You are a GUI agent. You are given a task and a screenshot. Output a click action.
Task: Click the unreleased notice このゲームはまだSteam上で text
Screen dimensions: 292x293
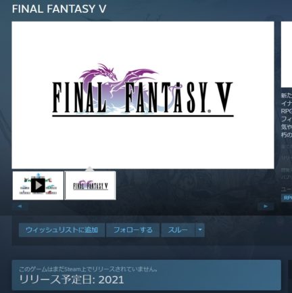point(88,269)
